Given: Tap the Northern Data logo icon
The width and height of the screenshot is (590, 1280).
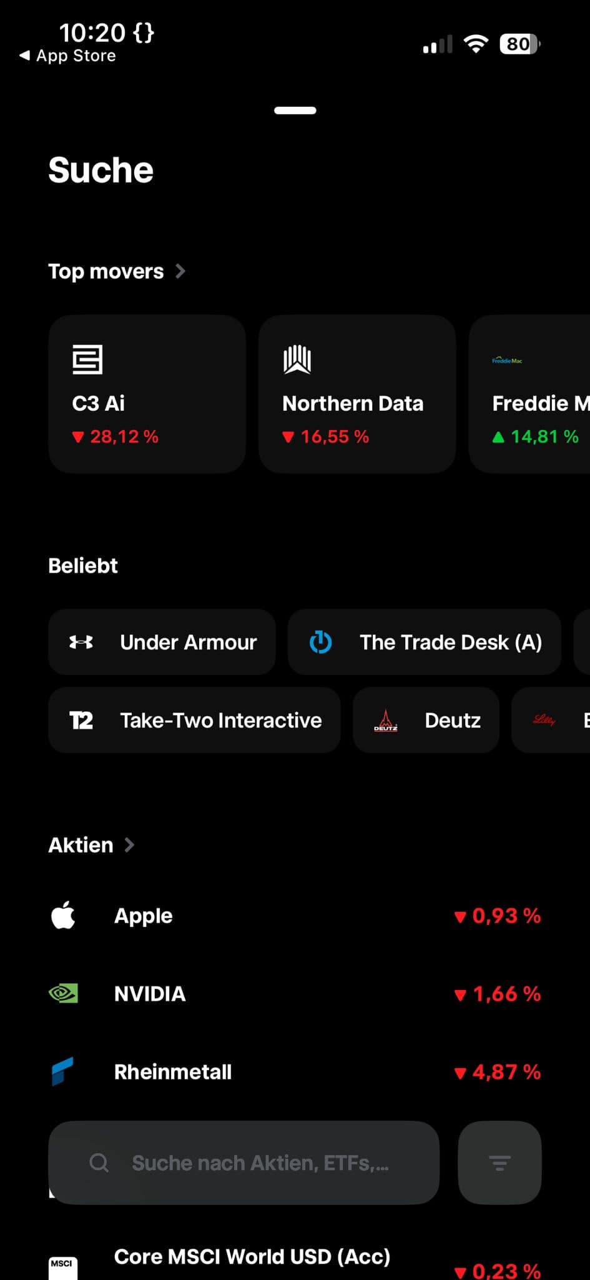Looking at the screenshot, I should [x=297, y=359].
